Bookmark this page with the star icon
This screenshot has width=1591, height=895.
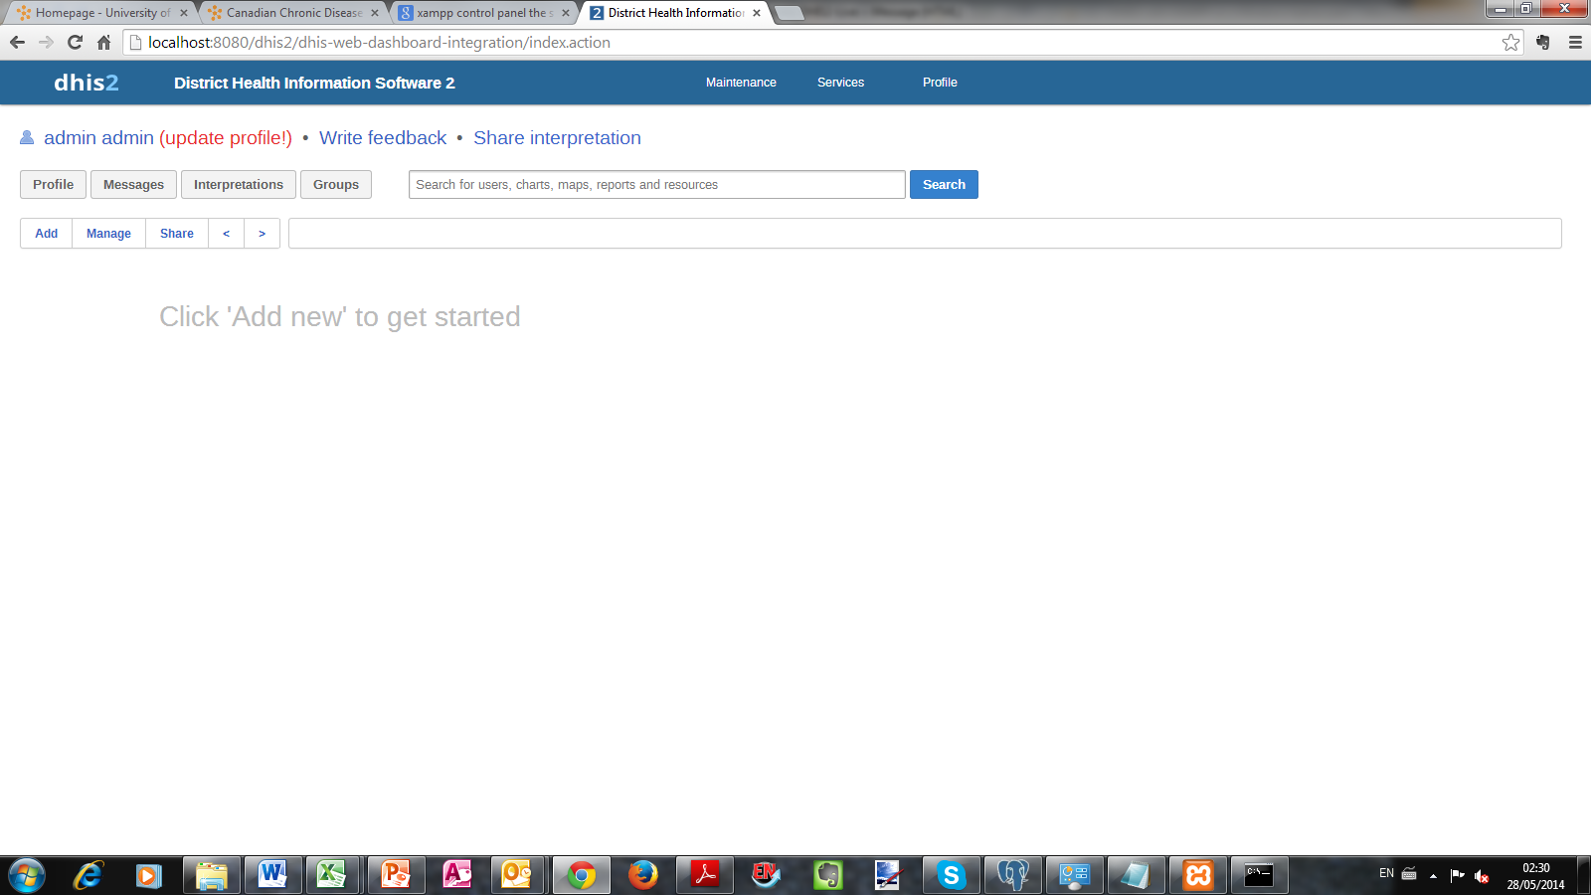click(x=1511, y=42)
